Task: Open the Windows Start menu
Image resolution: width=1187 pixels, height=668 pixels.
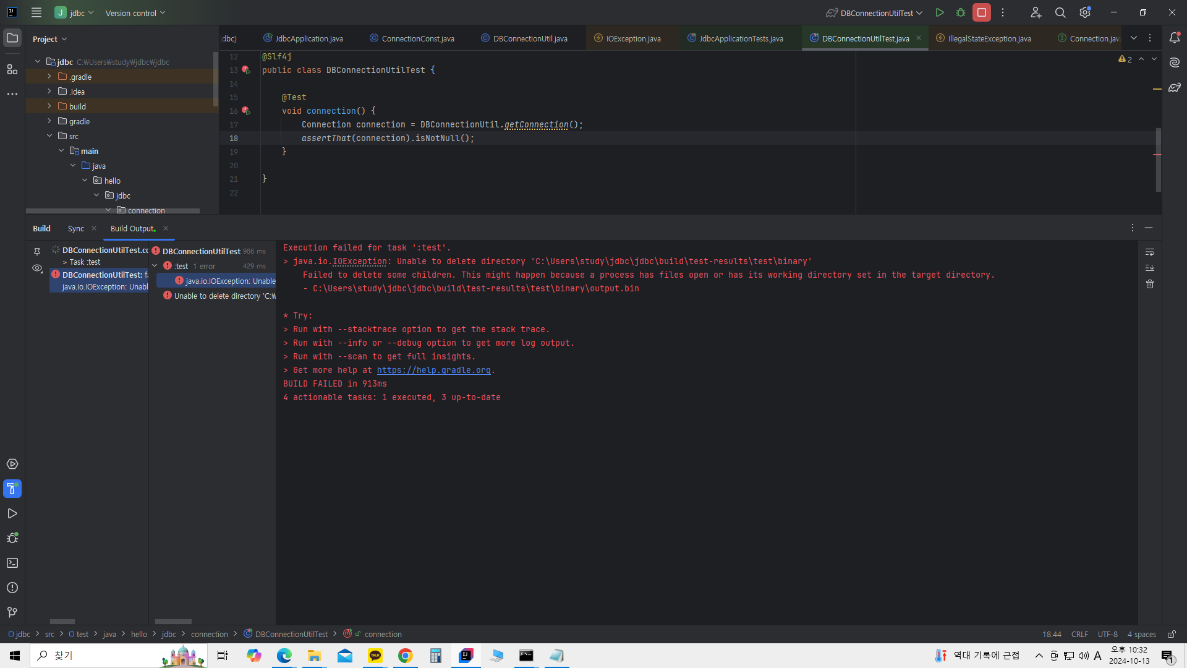Action: [x=15, y=656]
